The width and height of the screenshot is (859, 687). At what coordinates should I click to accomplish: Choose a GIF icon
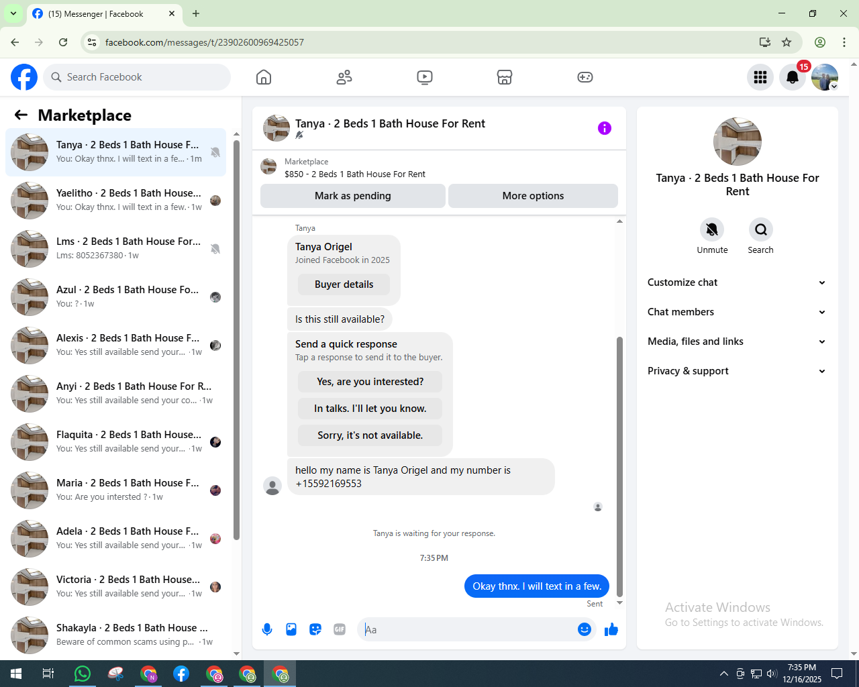(x=340, y=629)
